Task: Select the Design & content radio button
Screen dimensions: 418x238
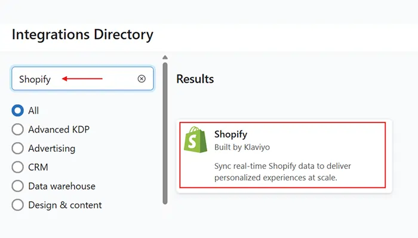Action: 18,205
